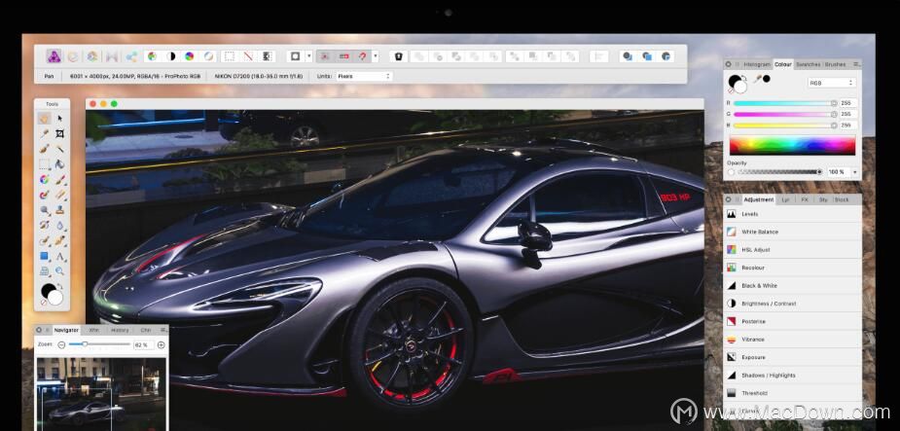This screenshot has width=900, height=431.
Task: Open the Navigator tab
Action: pos(66,330)
